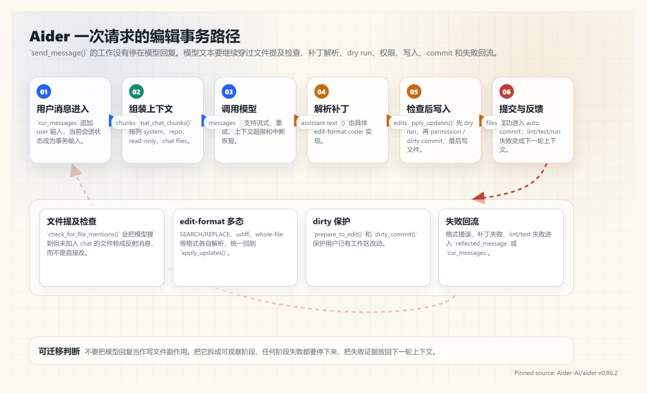Select the "messages" connector pill

222,123
